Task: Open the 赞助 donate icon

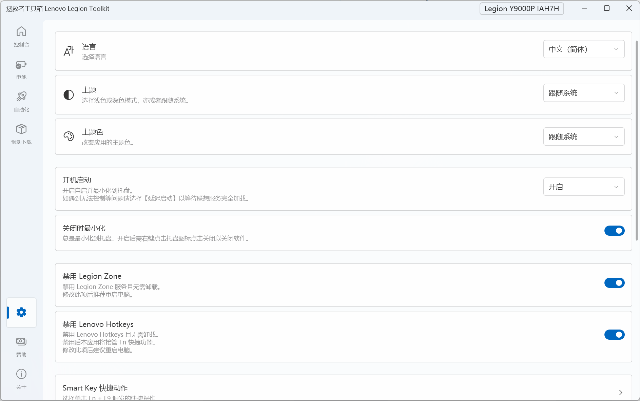Action: tap(21, 341)
